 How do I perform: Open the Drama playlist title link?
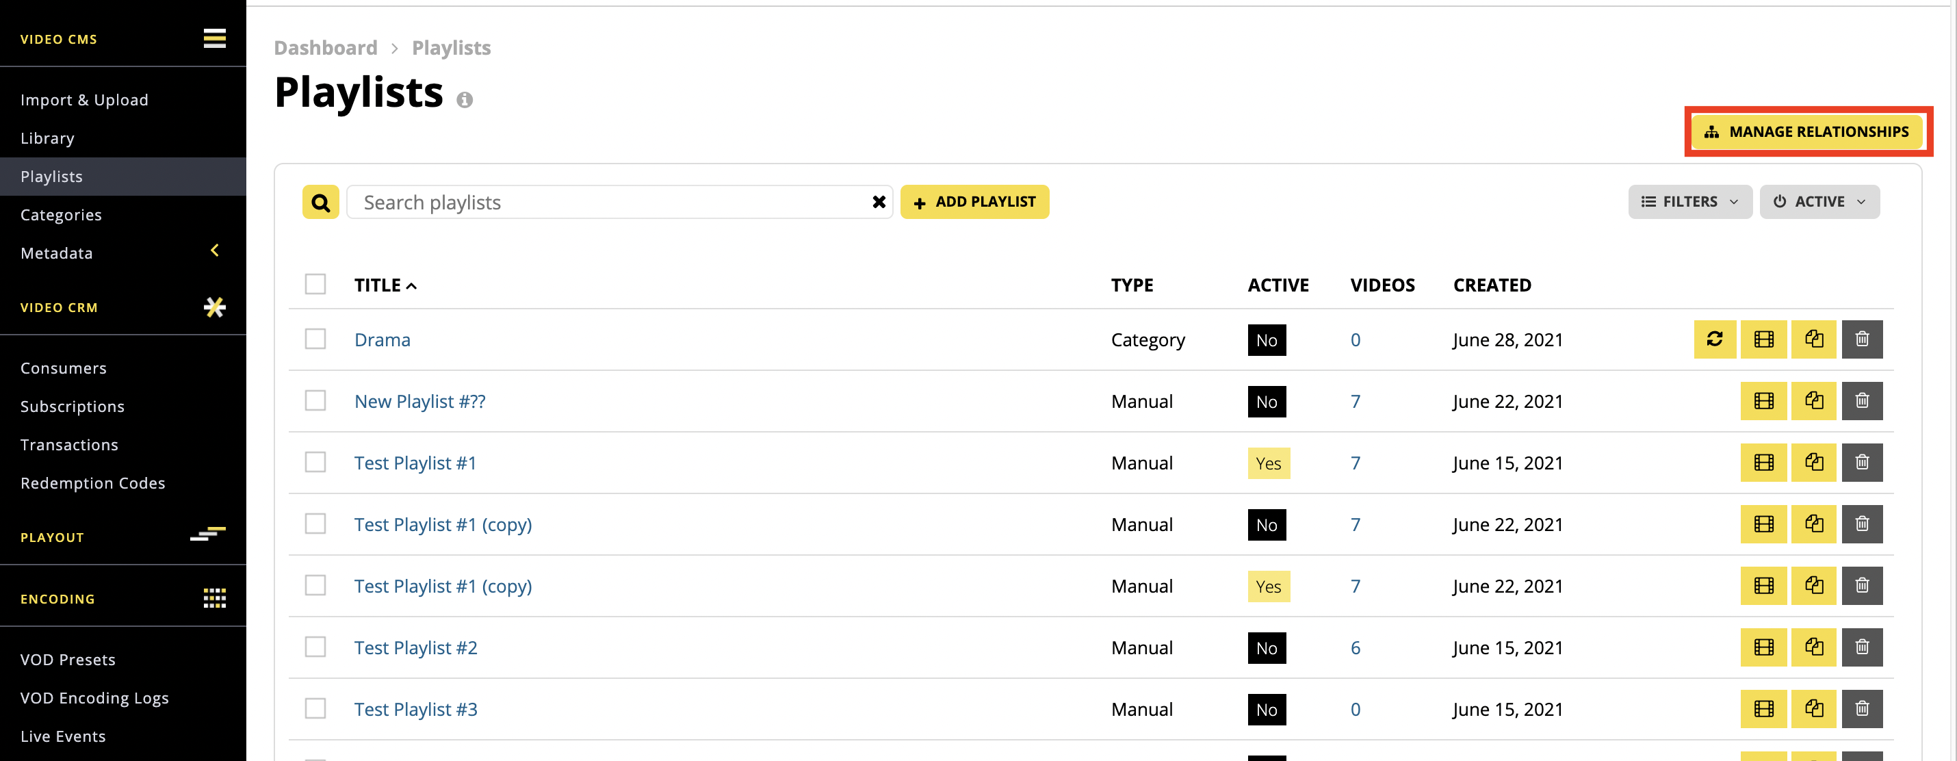382,339
